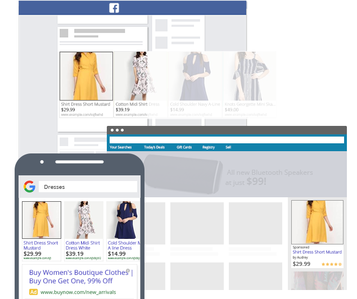Open the floral Cotton Midi Shirt image on Facebook
Viewport: 357px width, 299px height.
pos(141,76)
